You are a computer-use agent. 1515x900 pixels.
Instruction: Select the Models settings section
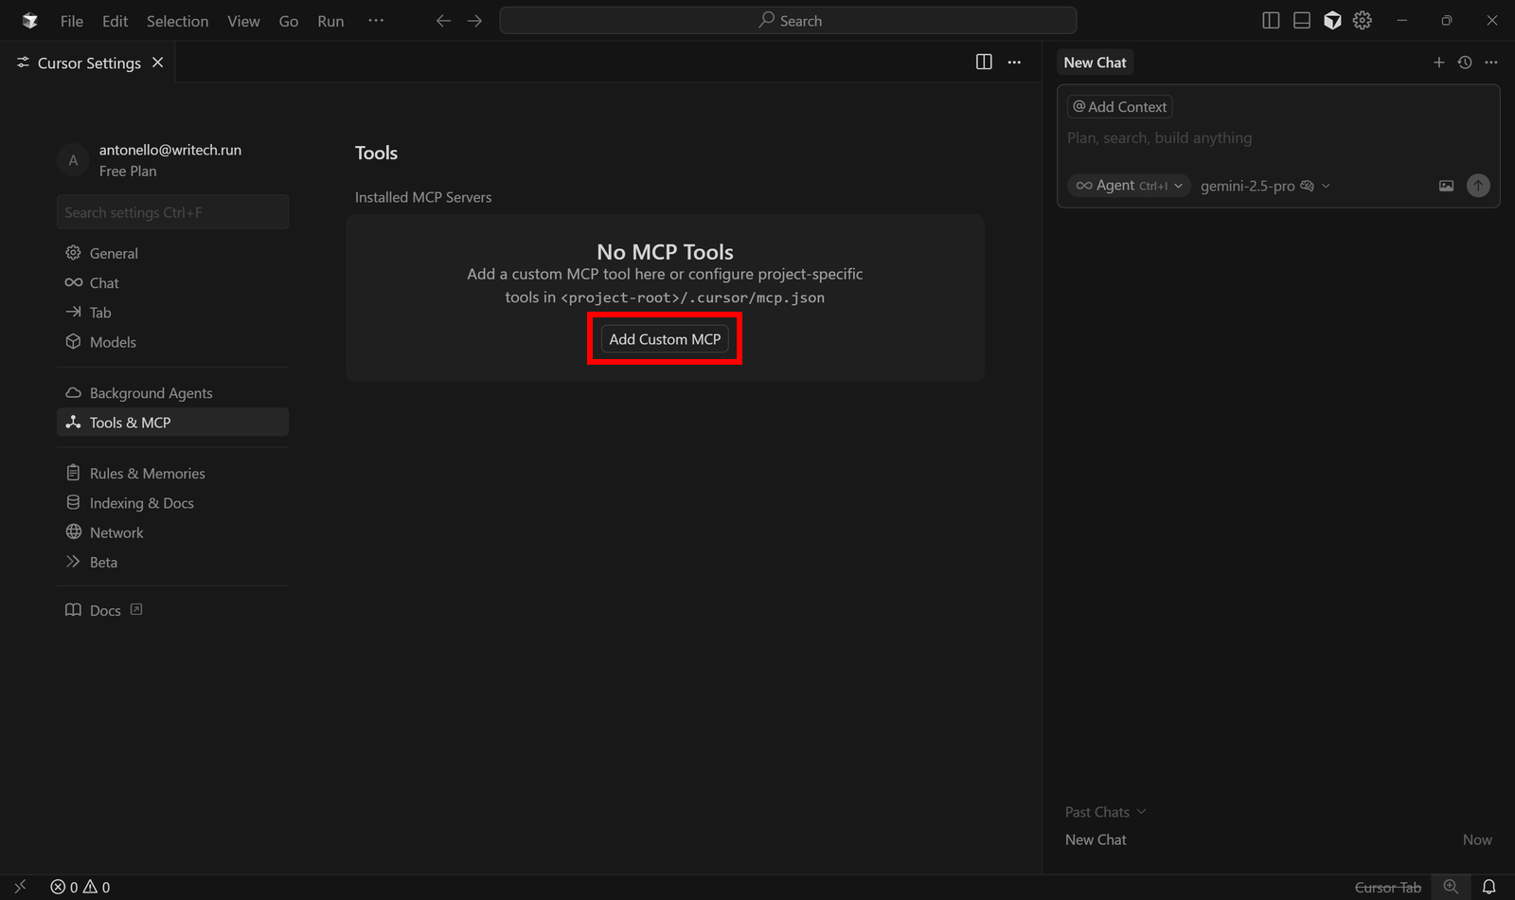[x=112, y=342]
